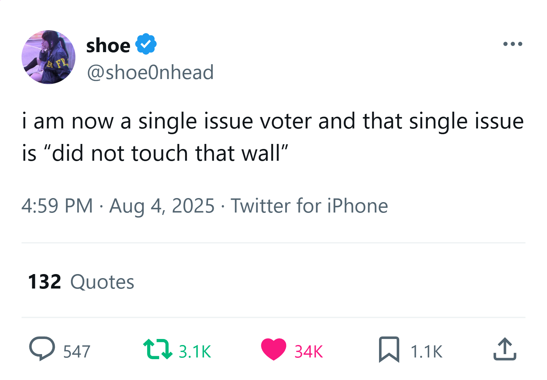Click the share upload icon
547x380 pixels.
tap(505, 349)
